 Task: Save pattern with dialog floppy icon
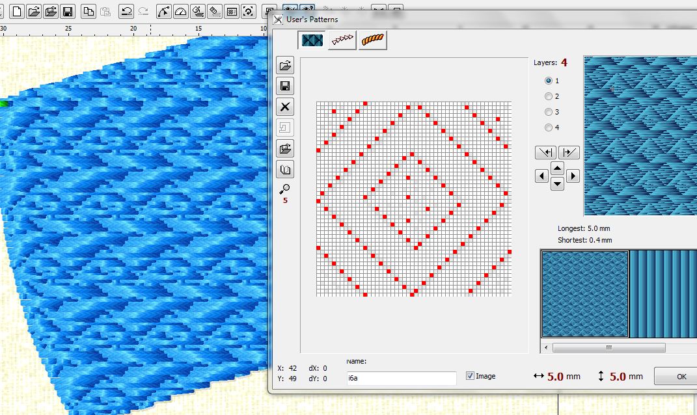285,87
